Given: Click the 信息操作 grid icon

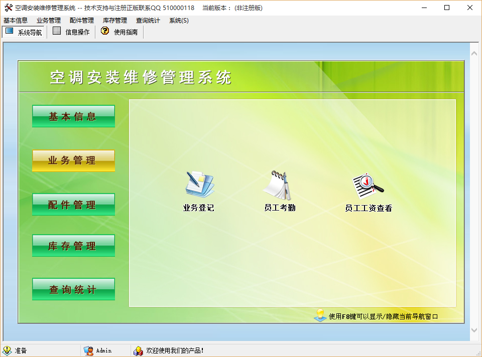Looking at the screenshot, I should tap(57, 31).
